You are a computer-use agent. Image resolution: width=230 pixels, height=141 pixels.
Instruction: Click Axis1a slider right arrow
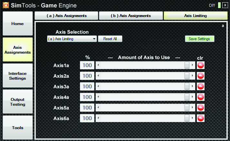tap(192, 65)
